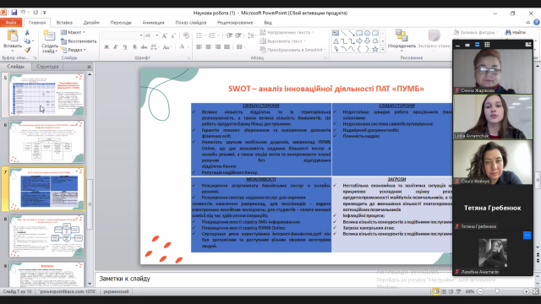Pick the five-point star shape in gallery
The width and height of the screenshot is (541, 304).
point(375,49)
